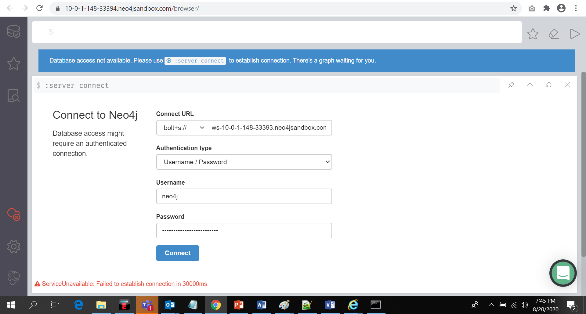
Task: Open the volume control in tray
Action: [524, 305]
